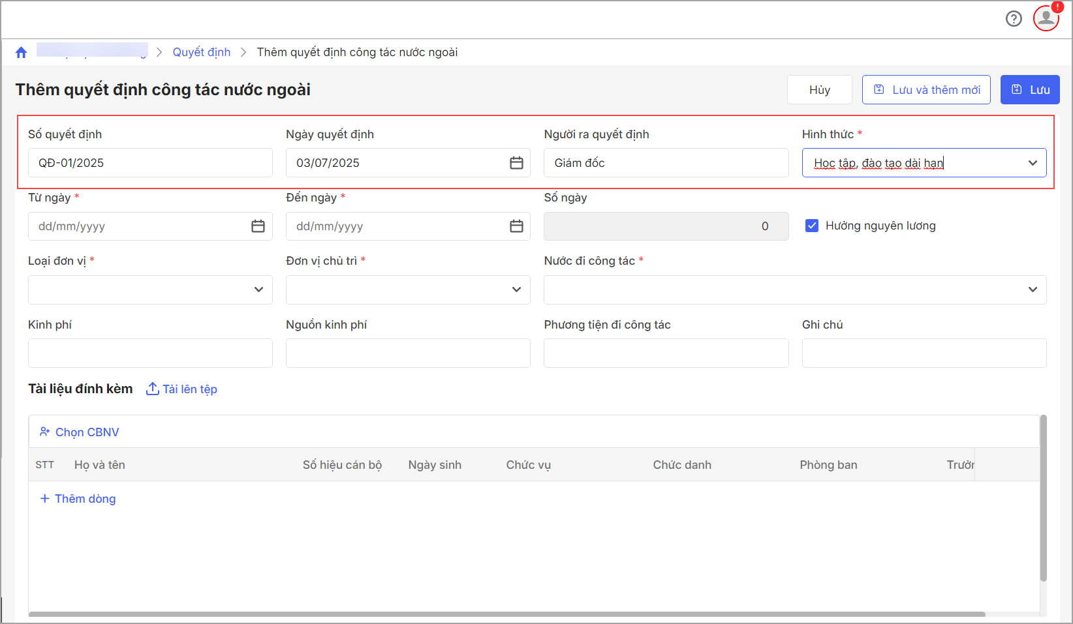Expand the Nước đi công tác dropdown
This screenshot has height=624, width=1073.
1033,290
